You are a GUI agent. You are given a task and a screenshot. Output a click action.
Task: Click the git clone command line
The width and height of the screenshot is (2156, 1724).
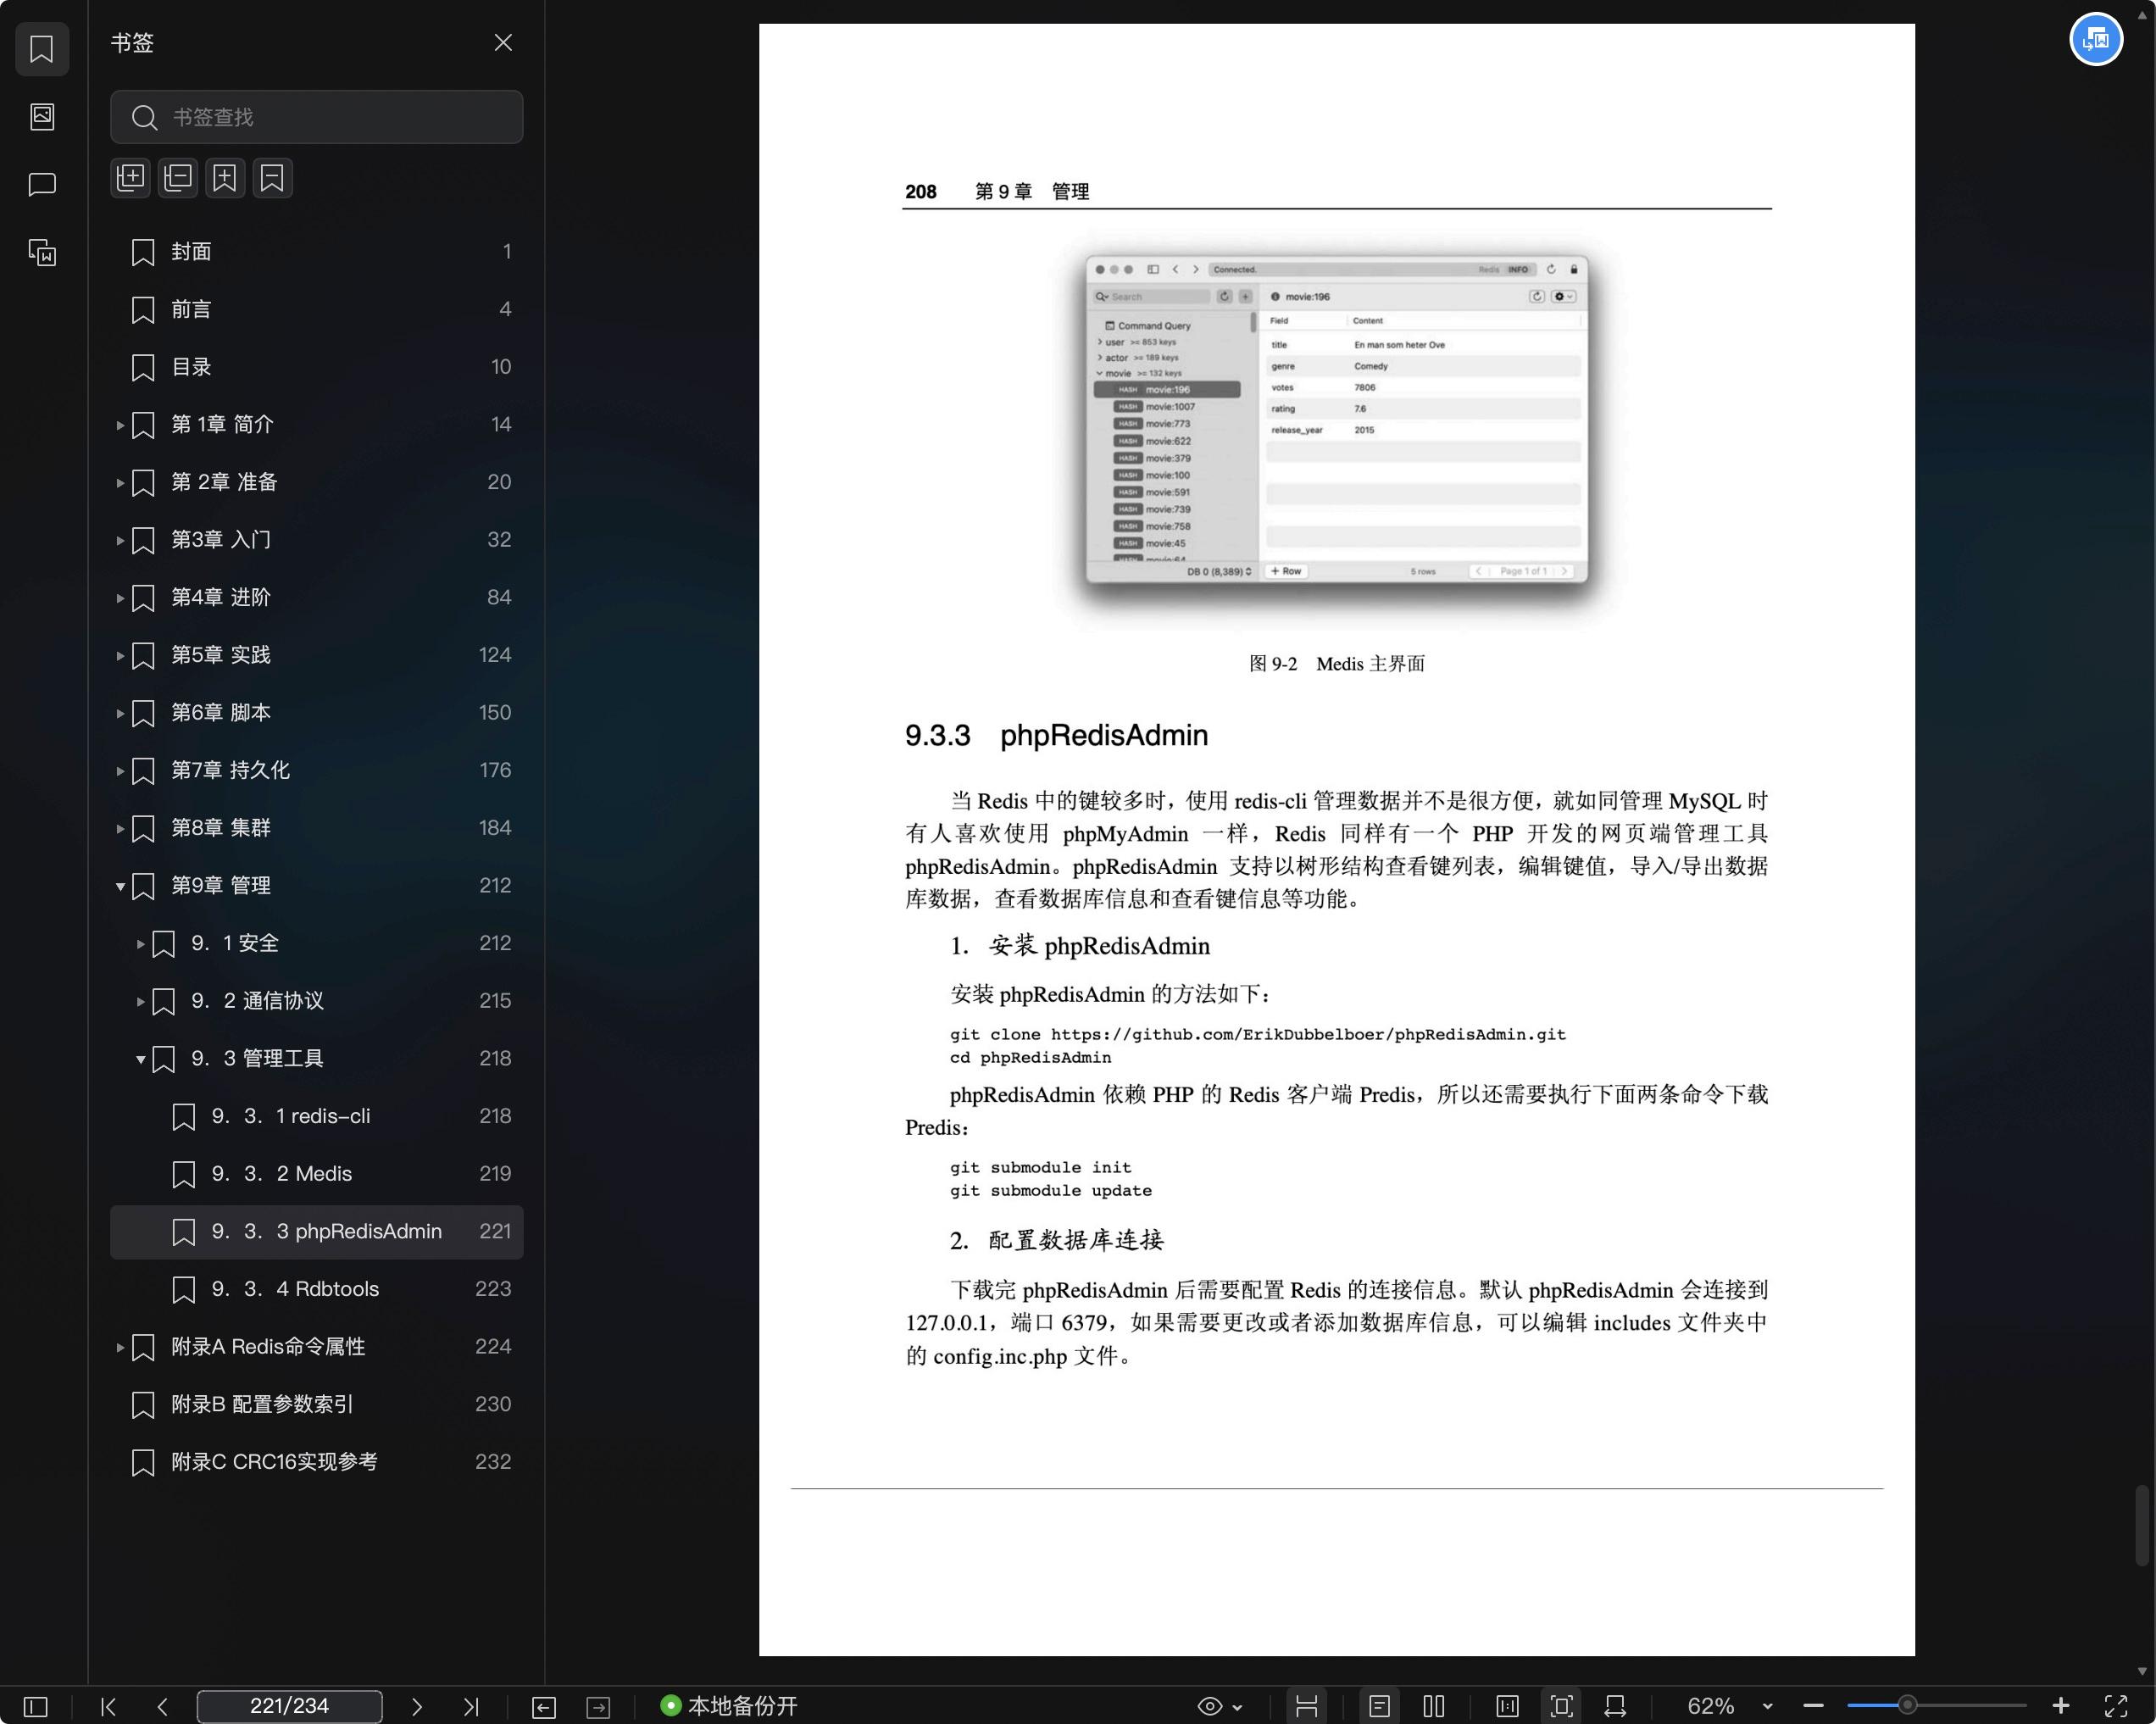pyautogui.click(x=1257, y=1034)
